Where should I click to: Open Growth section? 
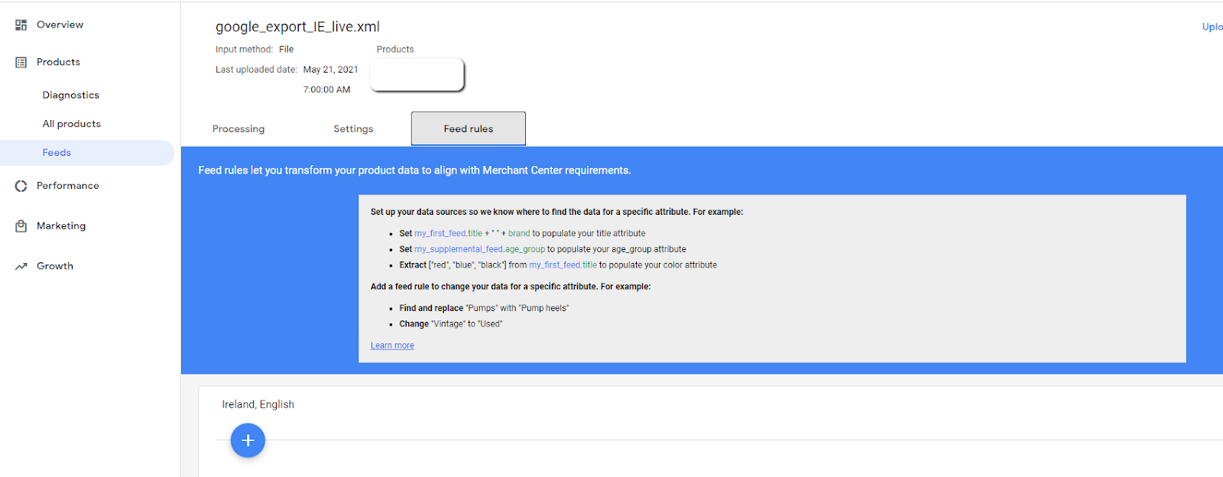pos(55,266)
